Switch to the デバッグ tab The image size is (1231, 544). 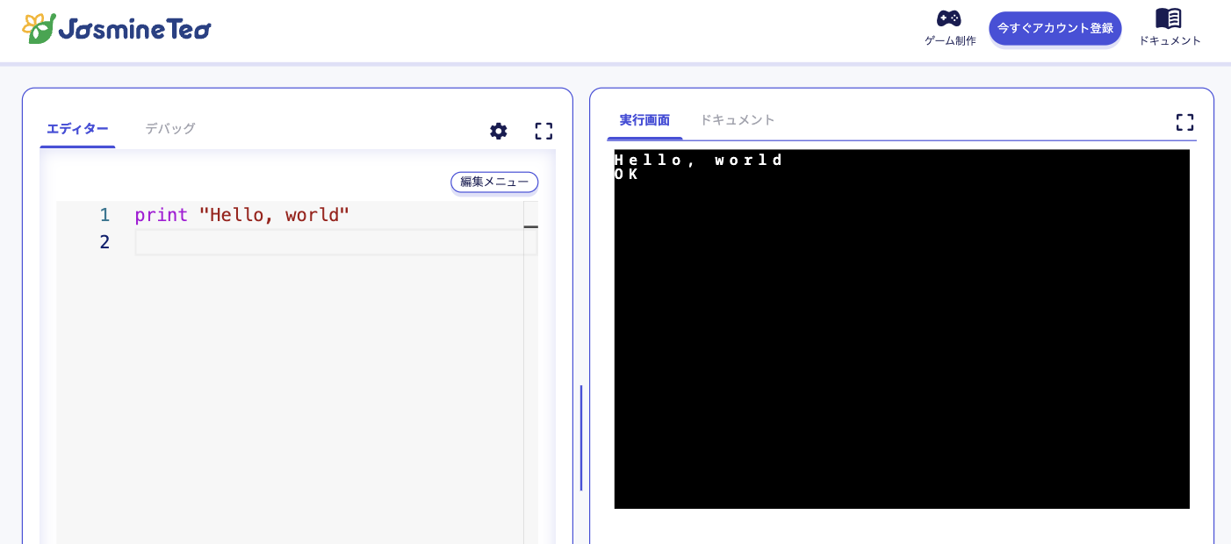click(170, 129)
